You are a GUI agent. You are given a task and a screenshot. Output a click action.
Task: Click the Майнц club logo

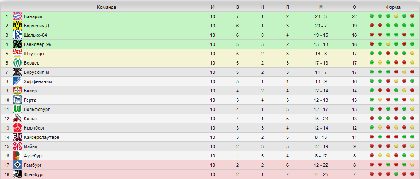point(17,146)
